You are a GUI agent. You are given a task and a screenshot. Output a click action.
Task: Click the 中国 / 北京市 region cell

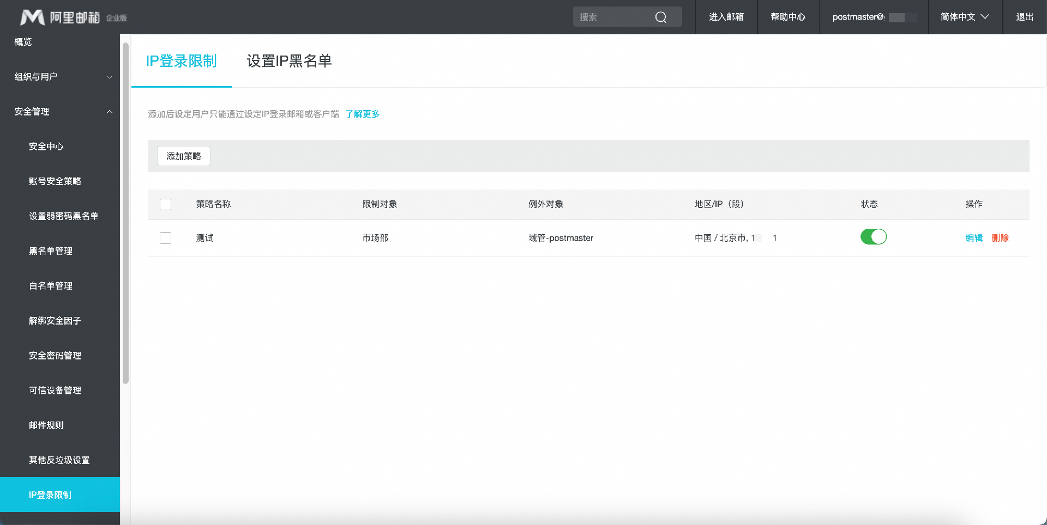click(x=736, y=238)
